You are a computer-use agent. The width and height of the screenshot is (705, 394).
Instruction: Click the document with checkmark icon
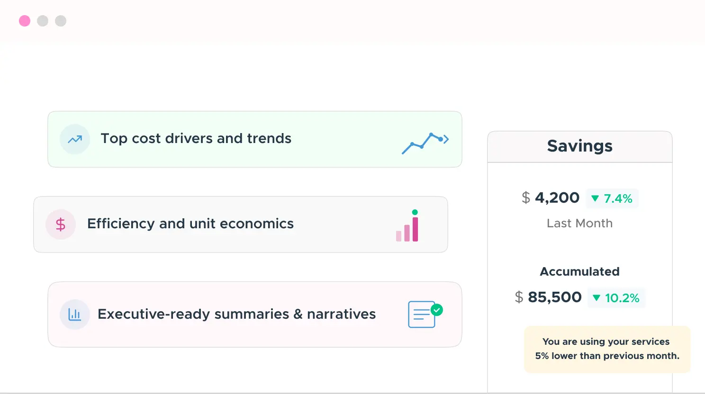click(x=422, y=315)
